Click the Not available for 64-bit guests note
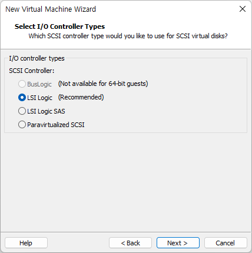This screenshot has height=253, width=252. pos(103,84)
